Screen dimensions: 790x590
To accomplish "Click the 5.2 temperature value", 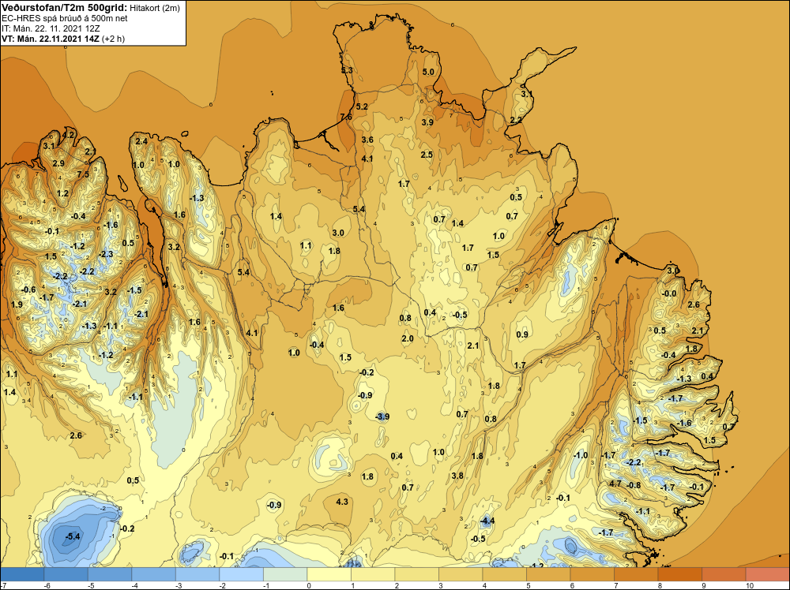I will (362, 106).
